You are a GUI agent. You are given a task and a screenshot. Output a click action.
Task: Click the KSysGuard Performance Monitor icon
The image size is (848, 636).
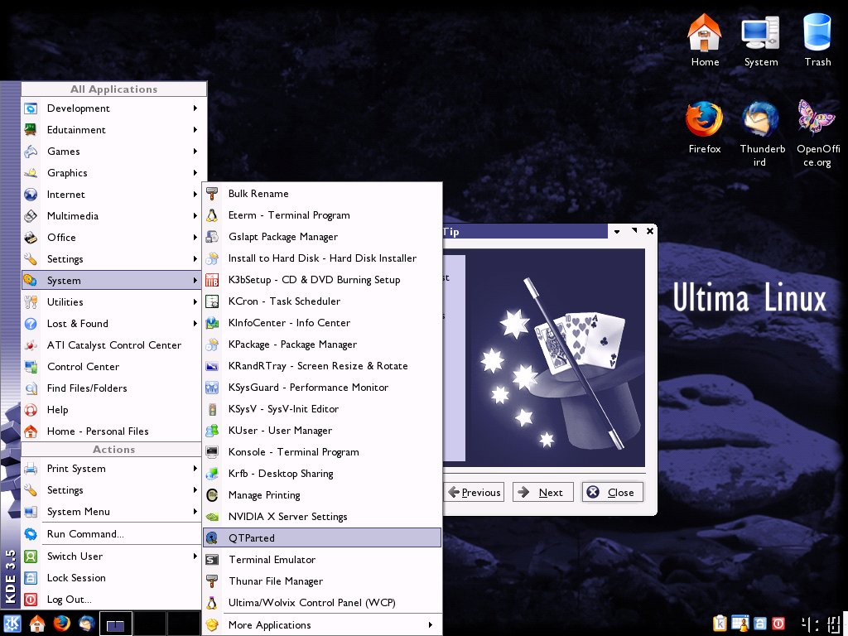tap(212, 388)
